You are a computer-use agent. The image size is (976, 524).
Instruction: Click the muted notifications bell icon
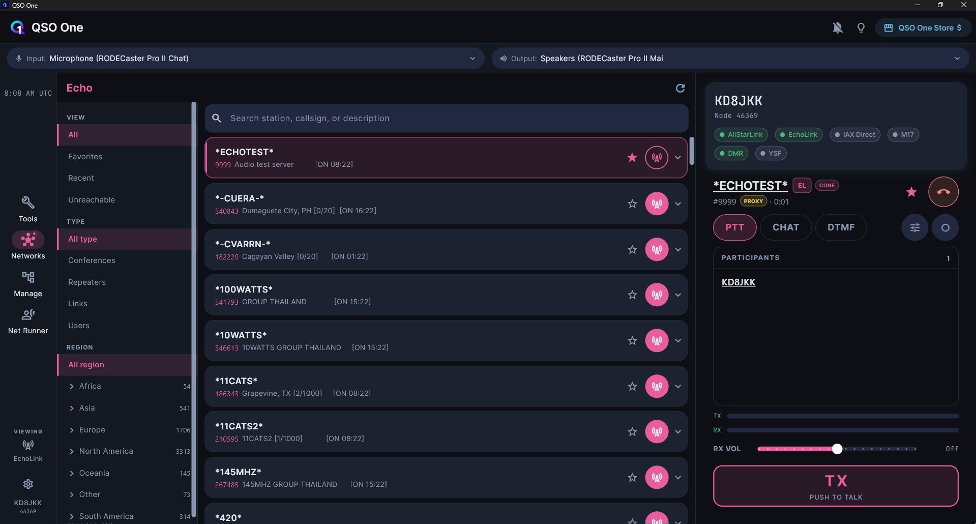tap(837, 28)
